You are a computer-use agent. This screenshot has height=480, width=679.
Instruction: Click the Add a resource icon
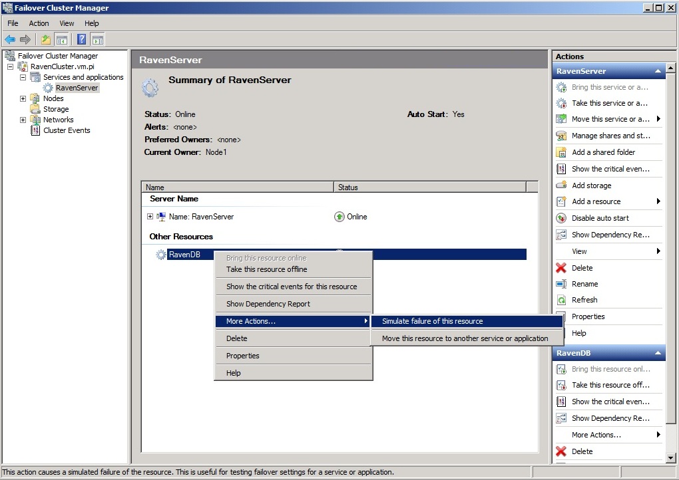[561, 201]
